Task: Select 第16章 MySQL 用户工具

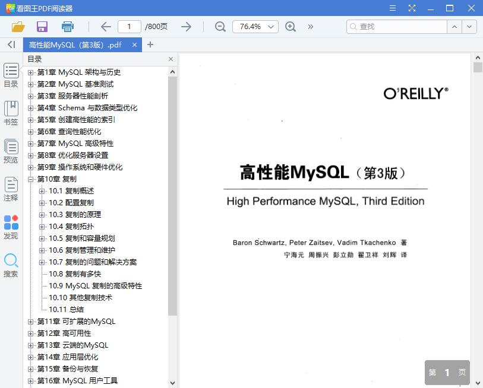Action: 78,381
